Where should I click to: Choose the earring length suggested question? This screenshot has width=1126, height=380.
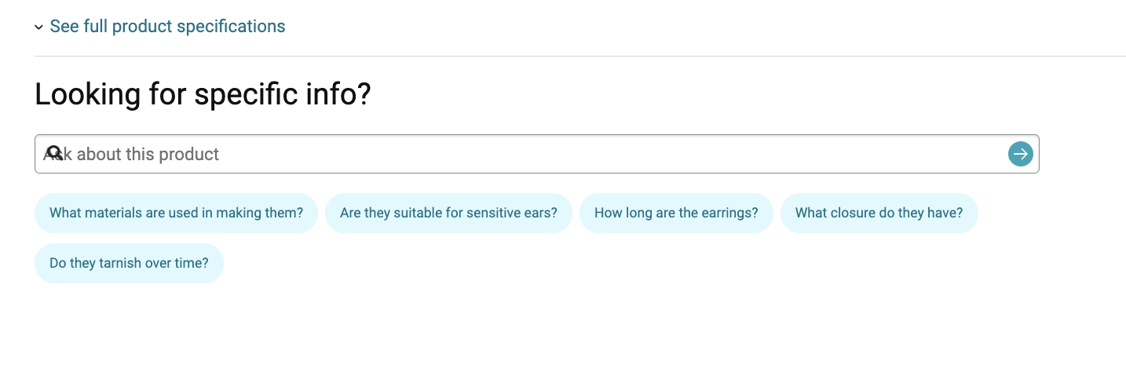(676, 213)
